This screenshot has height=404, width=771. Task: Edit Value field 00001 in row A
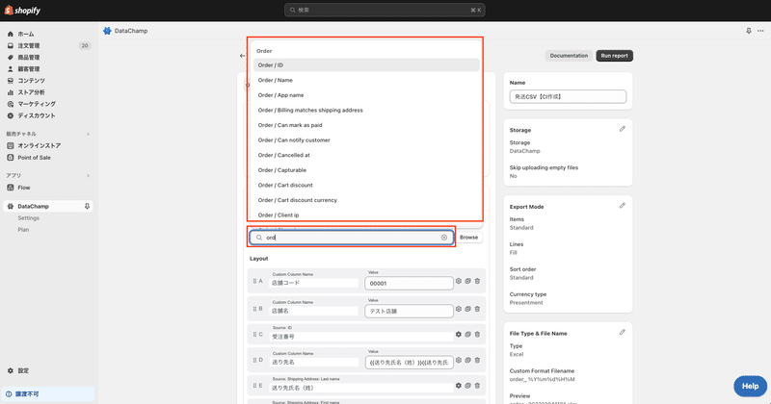click(x=409, y=283)
